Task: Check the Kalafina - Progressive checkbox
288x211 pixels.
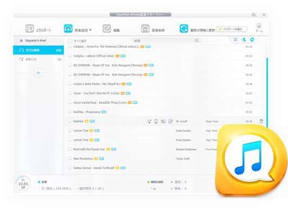Action: point(70,112)
